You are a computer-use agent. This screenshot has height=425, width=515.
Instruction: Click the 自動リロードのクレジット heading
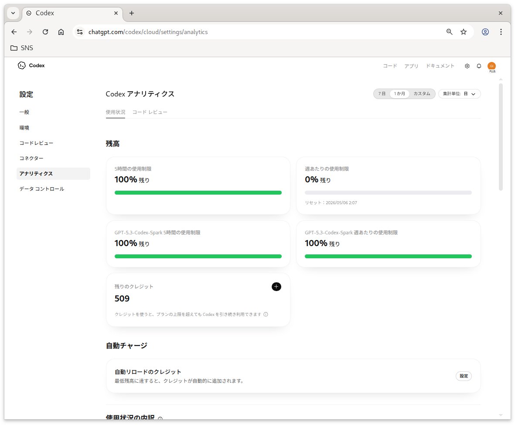148,372
